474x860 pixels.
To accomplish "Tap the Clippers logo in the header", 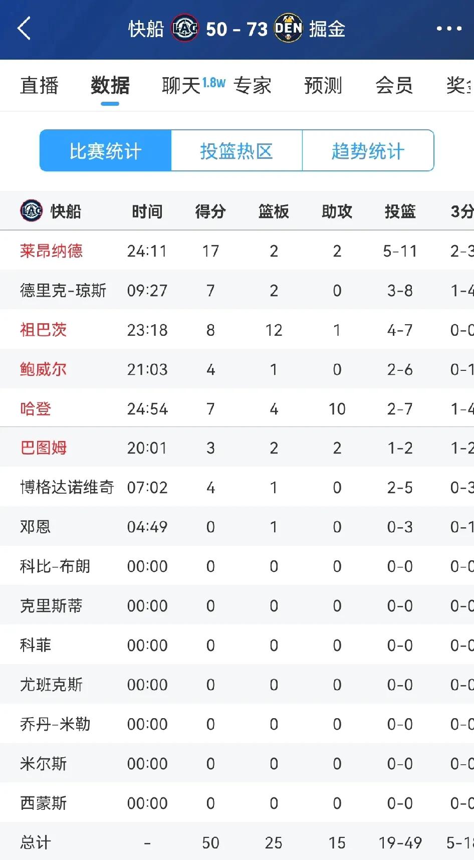I will tap(185, 29).
